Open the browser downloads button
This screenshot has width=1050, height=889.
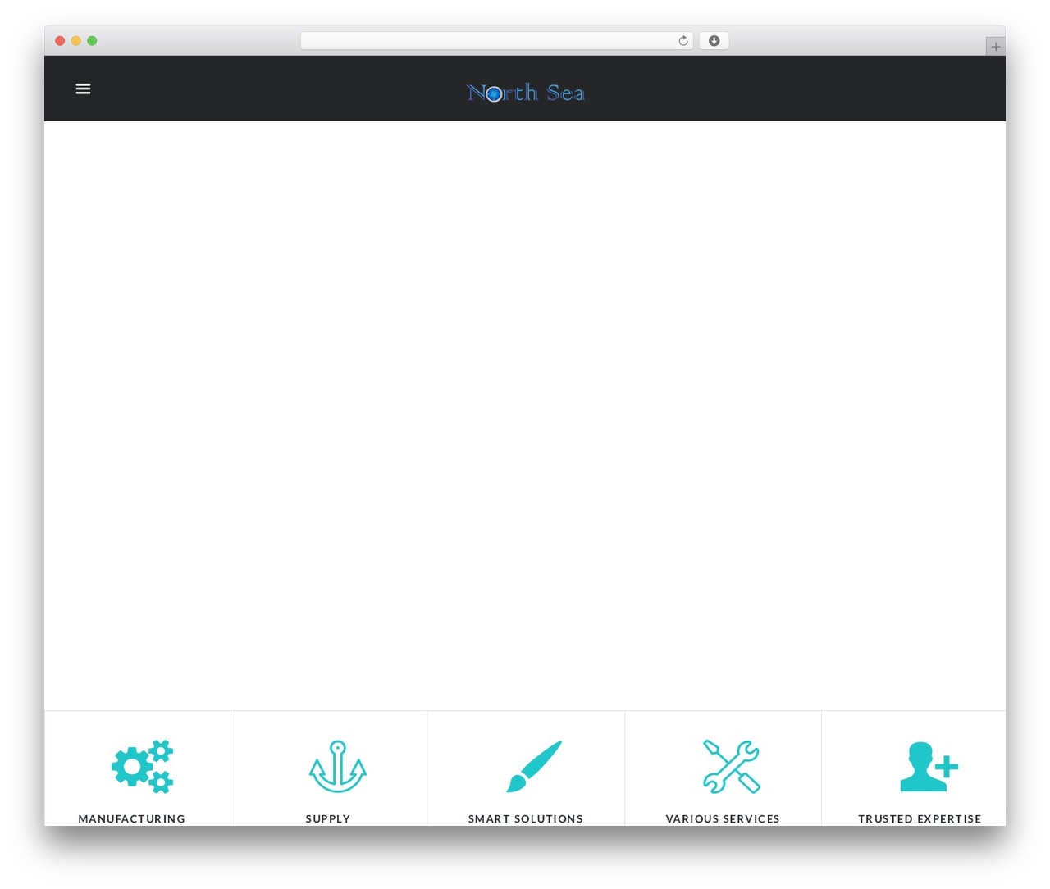coord(714,41)
